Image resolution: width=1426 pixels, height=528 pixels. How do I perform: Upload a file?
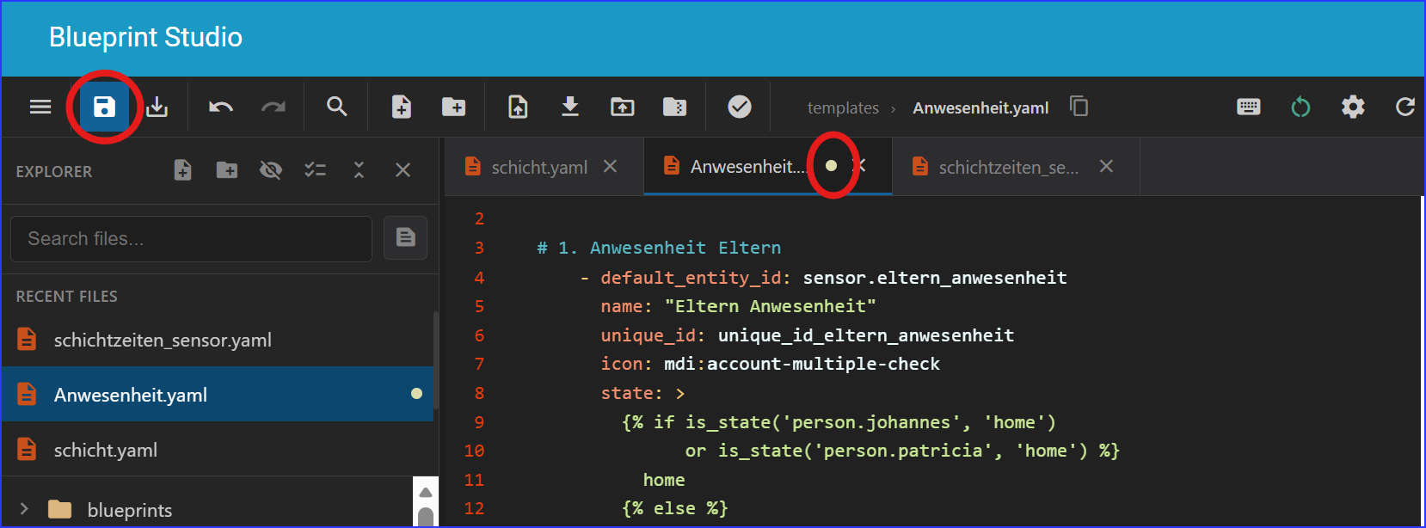point(518,107)
